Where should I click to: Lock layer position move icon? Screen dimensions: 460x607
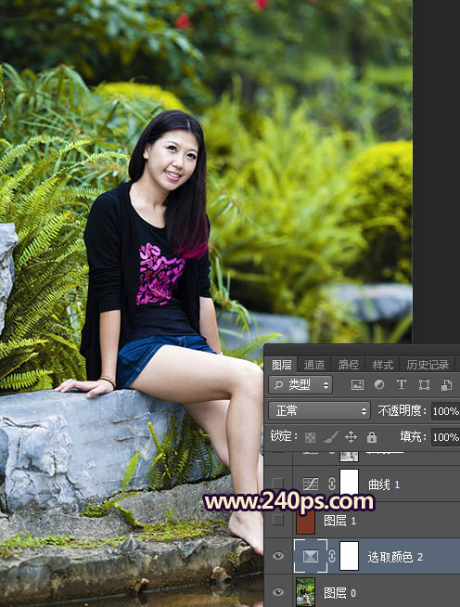tap(351, 437)
